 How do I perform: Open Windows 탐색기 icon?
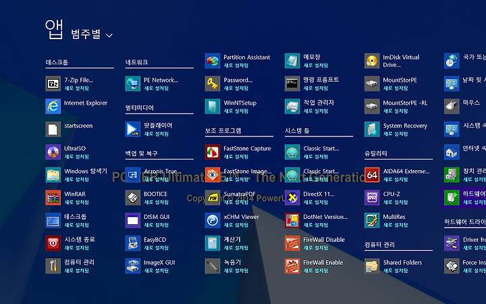point(53,175)
